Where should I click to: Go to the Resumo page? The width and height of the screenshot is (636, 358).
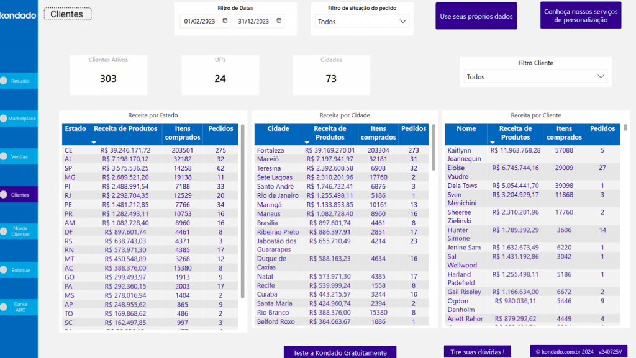coord(19,81)
